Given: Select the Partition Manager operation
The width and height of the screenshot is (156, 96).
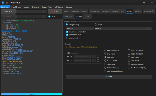Looking at the screenshot, I should point(105,68).
